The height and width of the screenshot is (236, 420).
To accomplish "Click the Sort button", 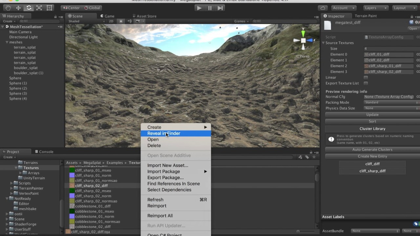I will (372, 121).
